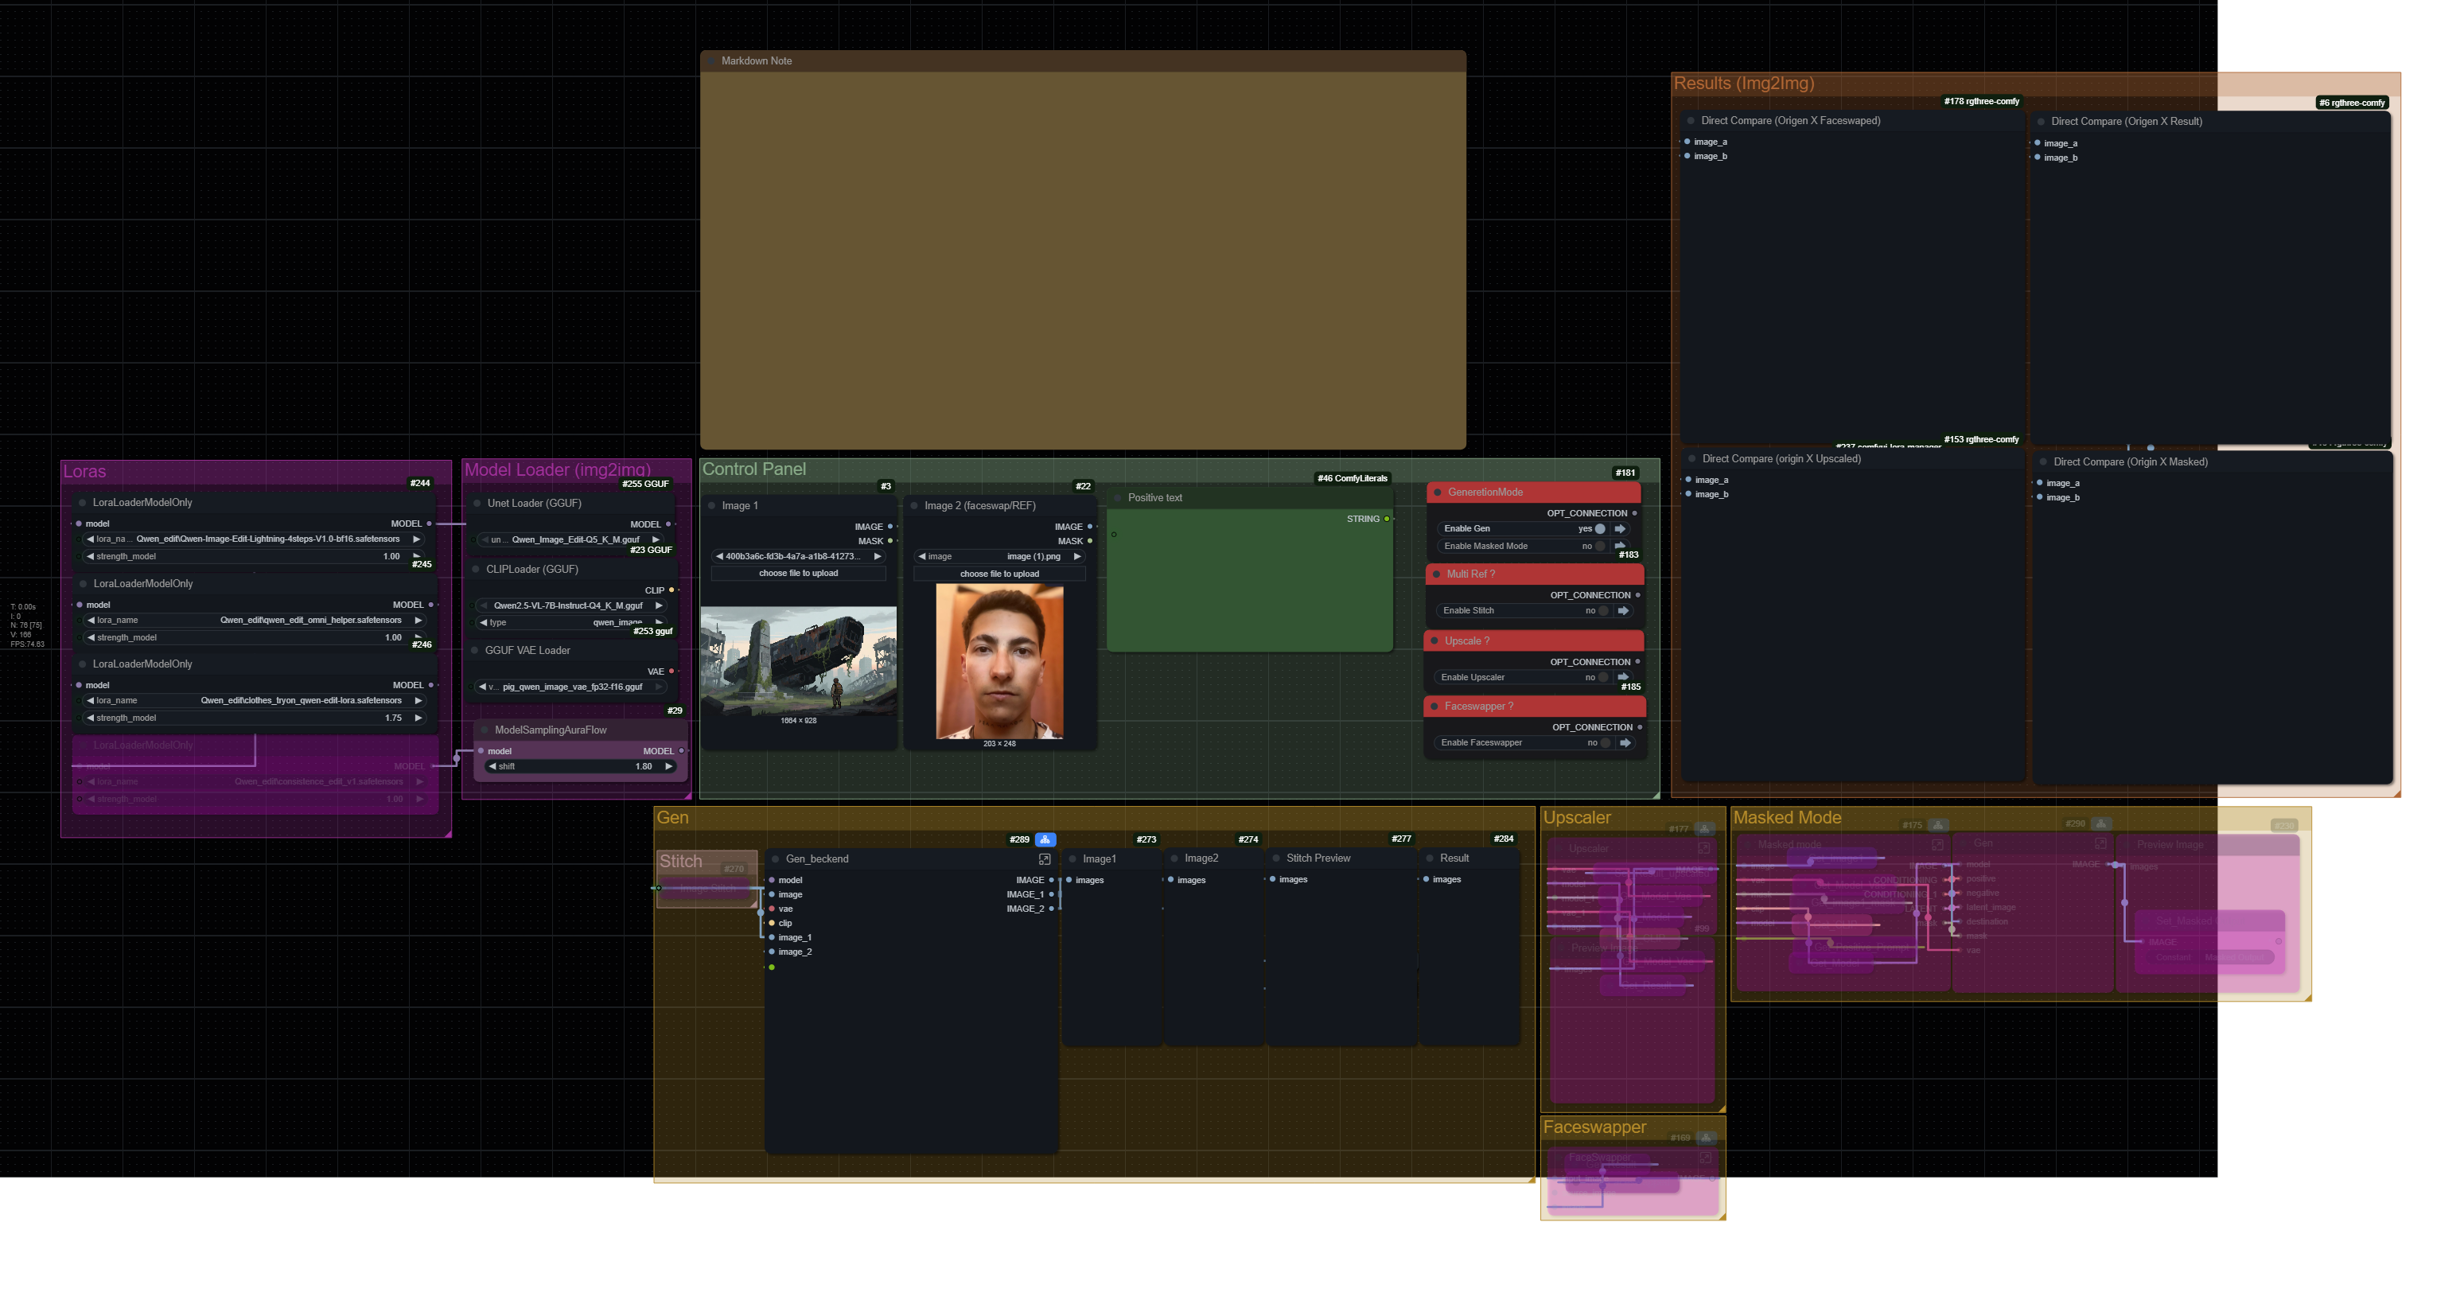
Task: Toggle the Enable Gen switch
Action: pyautogui.click(x=1600, y=529)
